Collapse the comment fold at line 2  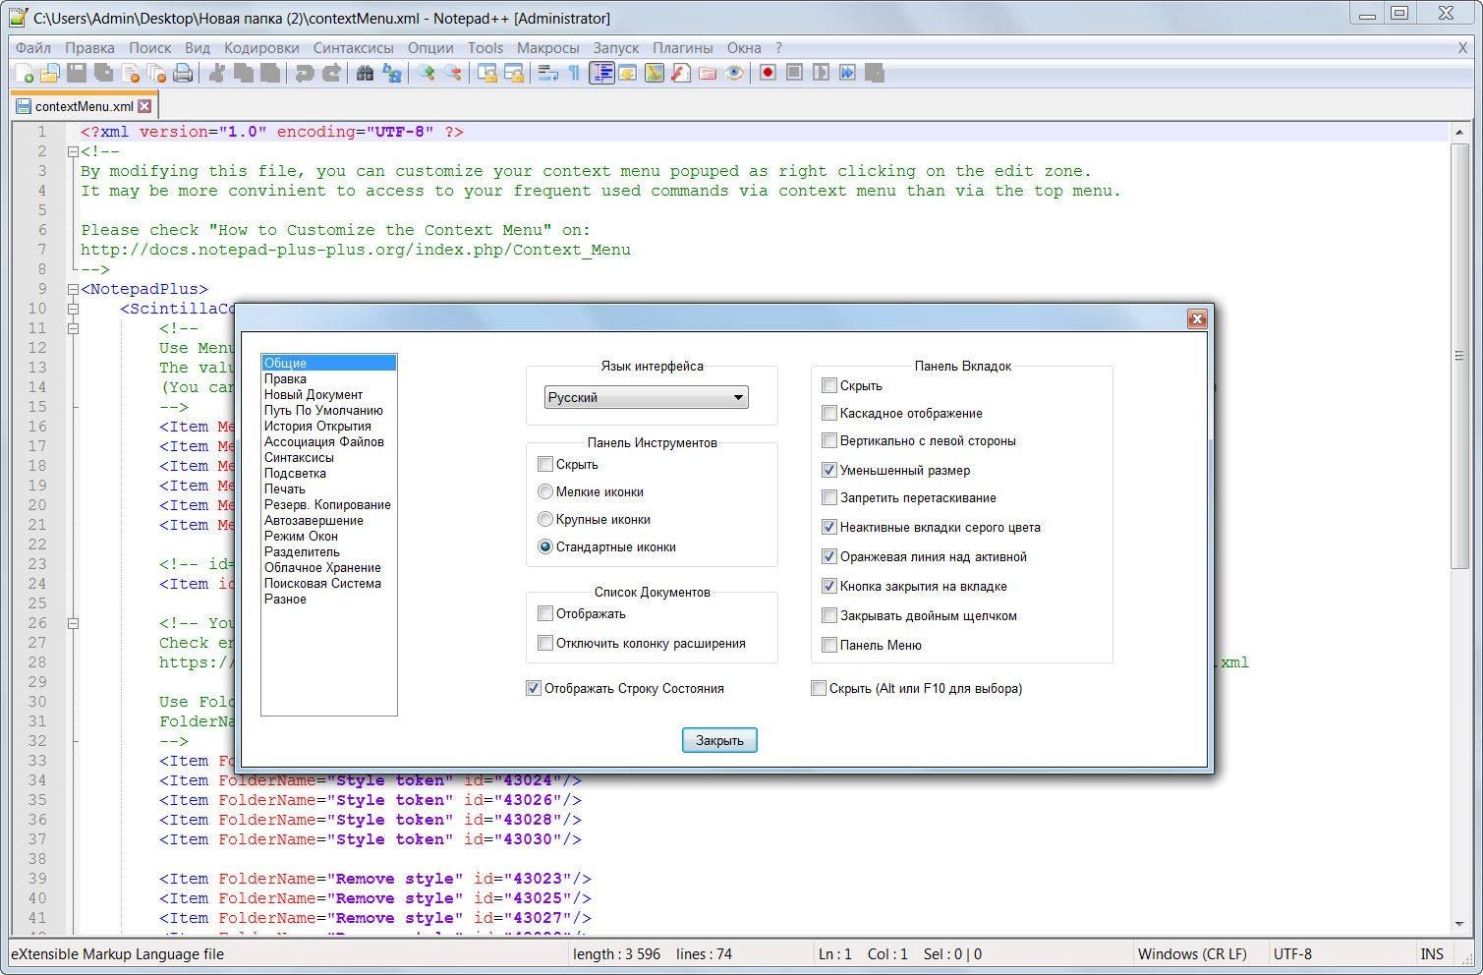point(73,151)
